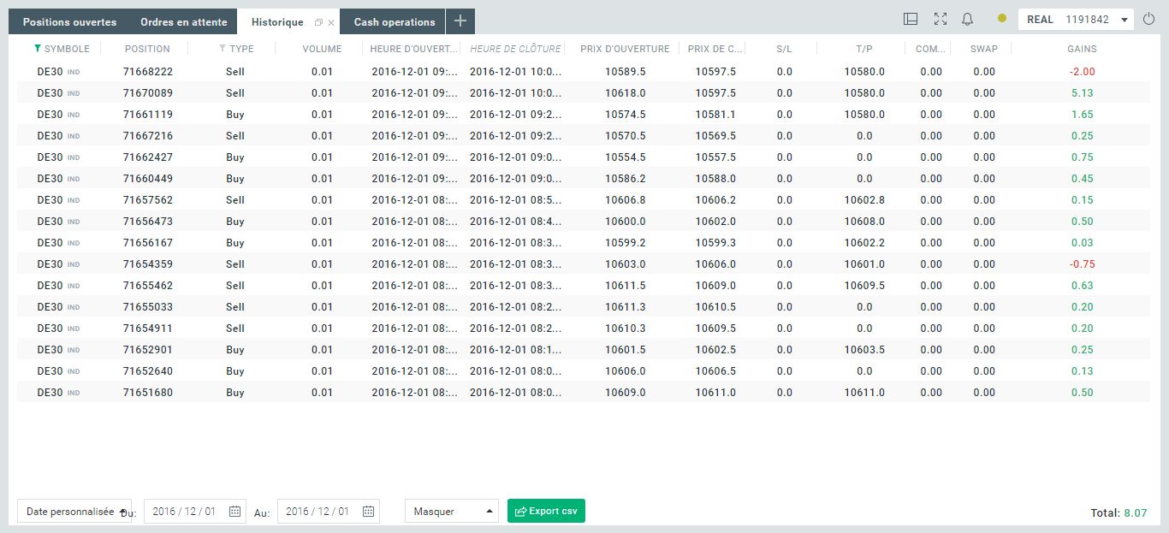Switch to Positions ouvertes tab
Viewport: 1169px width, 533px height.
tap(69, 21)
